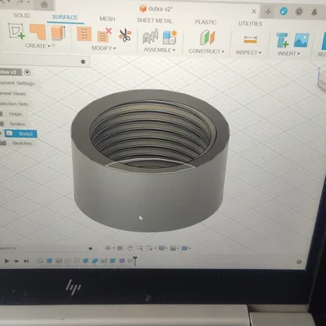Click the dutxa v2 document icon
The width and height of the screenshot is (326, 326).
(143, 8)
